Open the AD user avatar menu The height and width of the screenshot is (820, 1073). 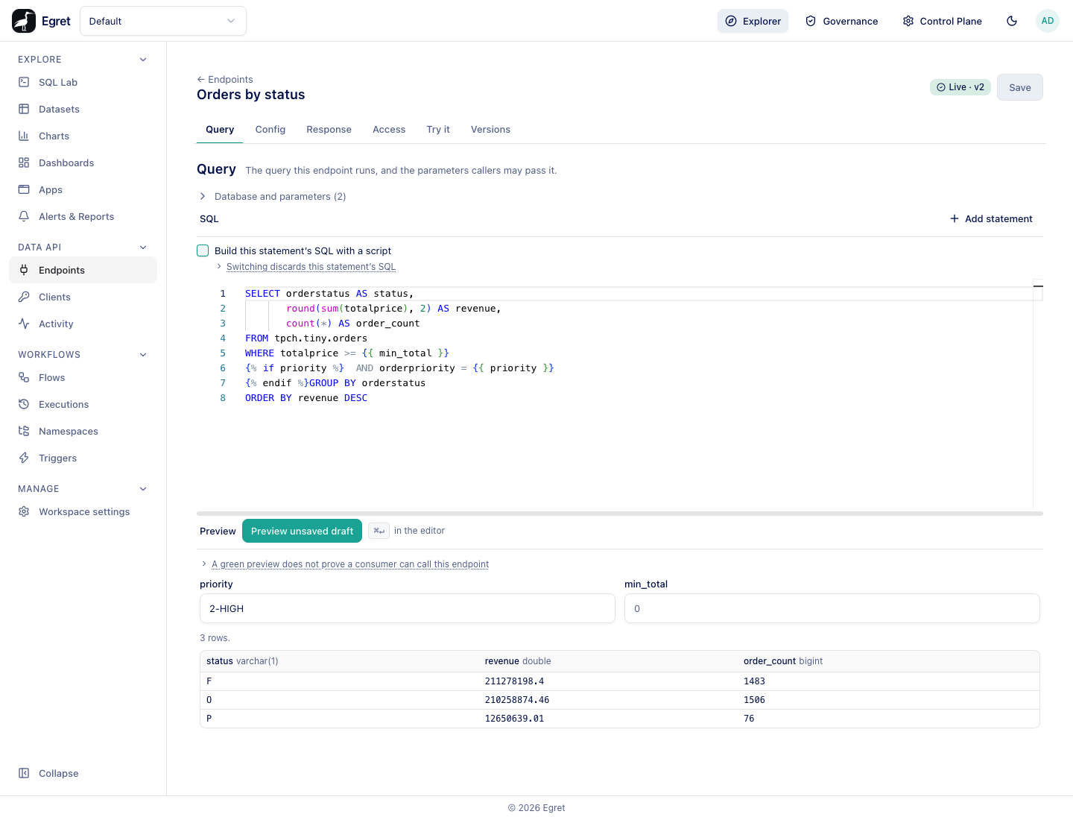point(1048,21)
